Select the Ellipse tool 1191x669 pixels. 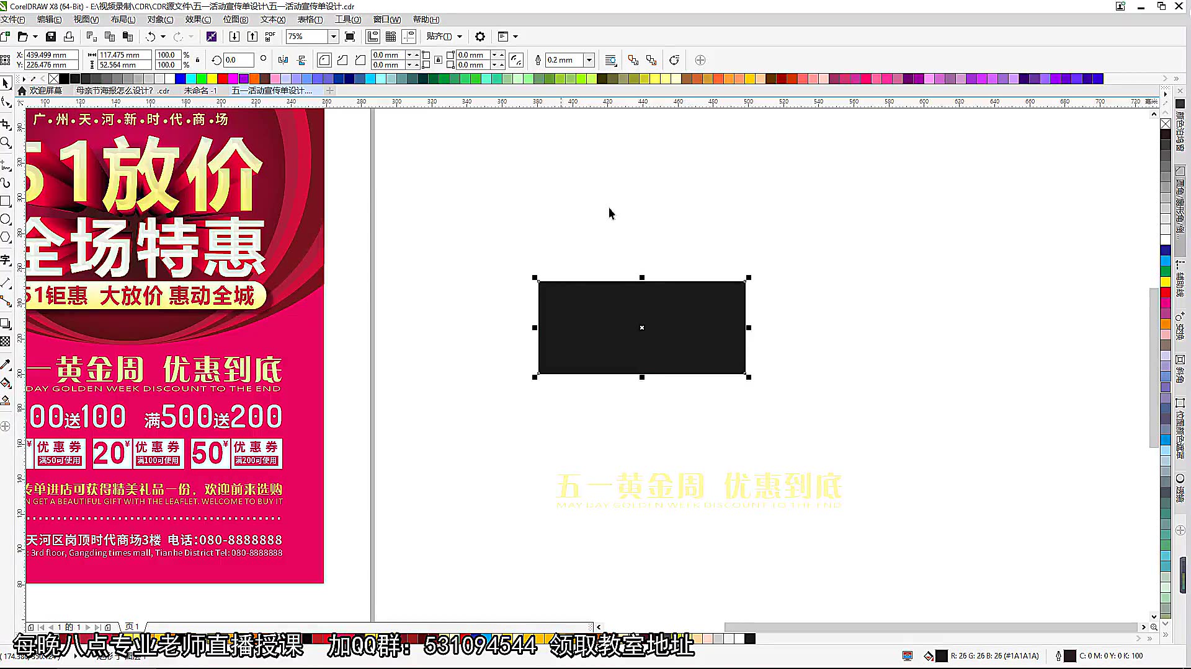(x=6, y=219)
